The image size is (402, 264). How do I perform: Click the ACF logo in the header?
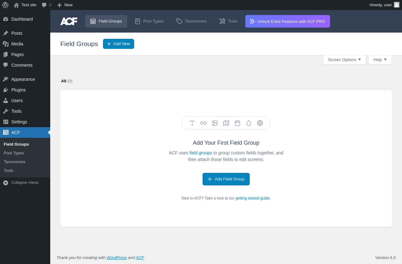point(69,21)
